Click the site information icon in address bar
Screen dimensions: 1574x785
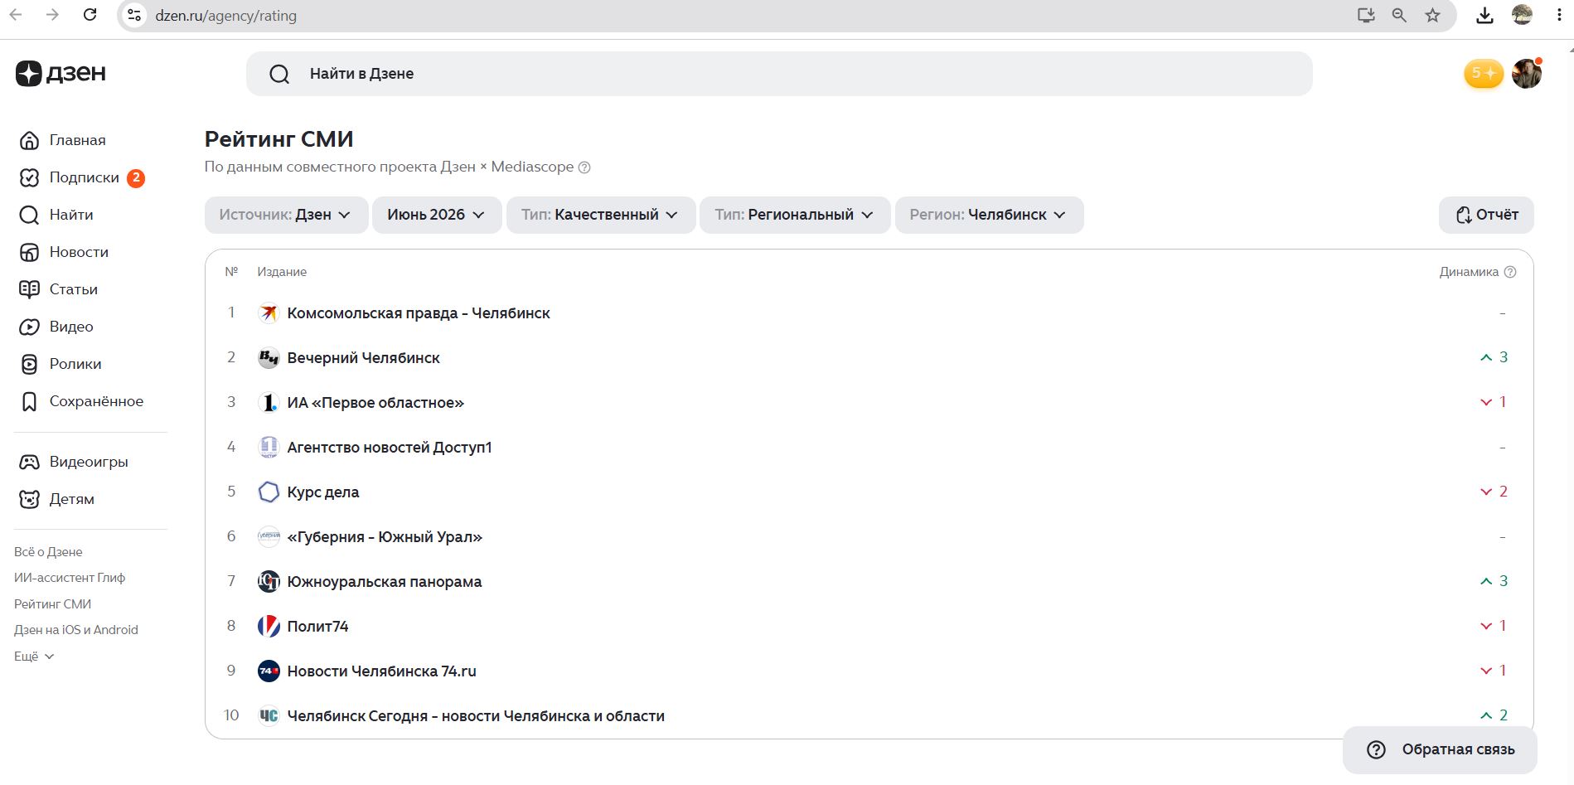(x=134, y=15)
